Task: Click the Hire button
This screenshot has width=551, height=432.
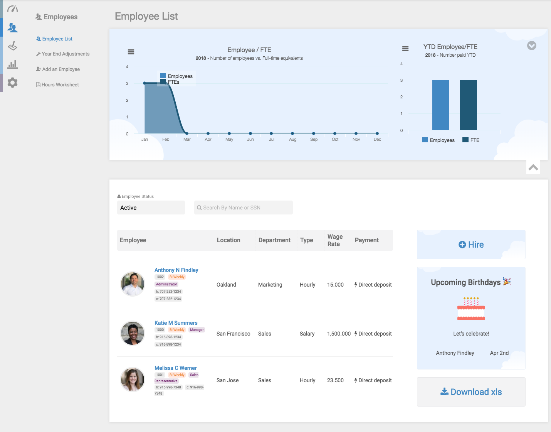Action: pos(471,245)
